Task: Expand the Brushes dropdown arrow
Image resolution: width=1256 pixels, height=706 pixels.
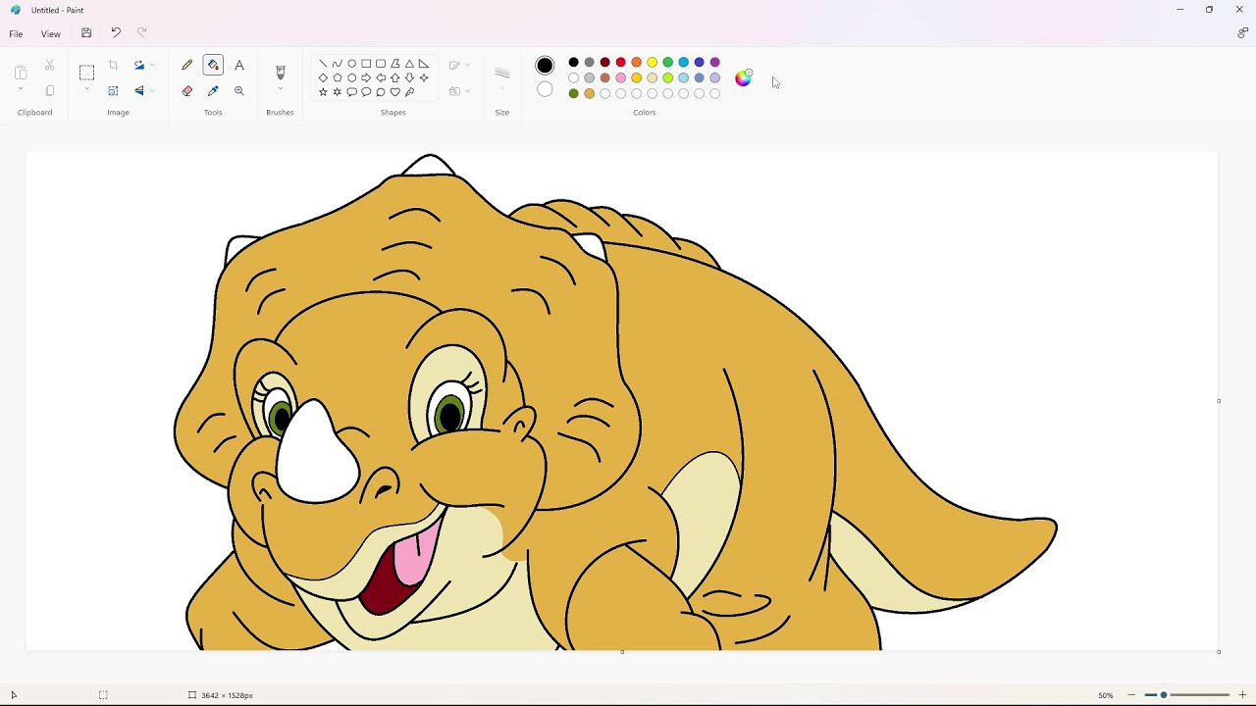Action: pyautogui.click(x=280, y=89)
